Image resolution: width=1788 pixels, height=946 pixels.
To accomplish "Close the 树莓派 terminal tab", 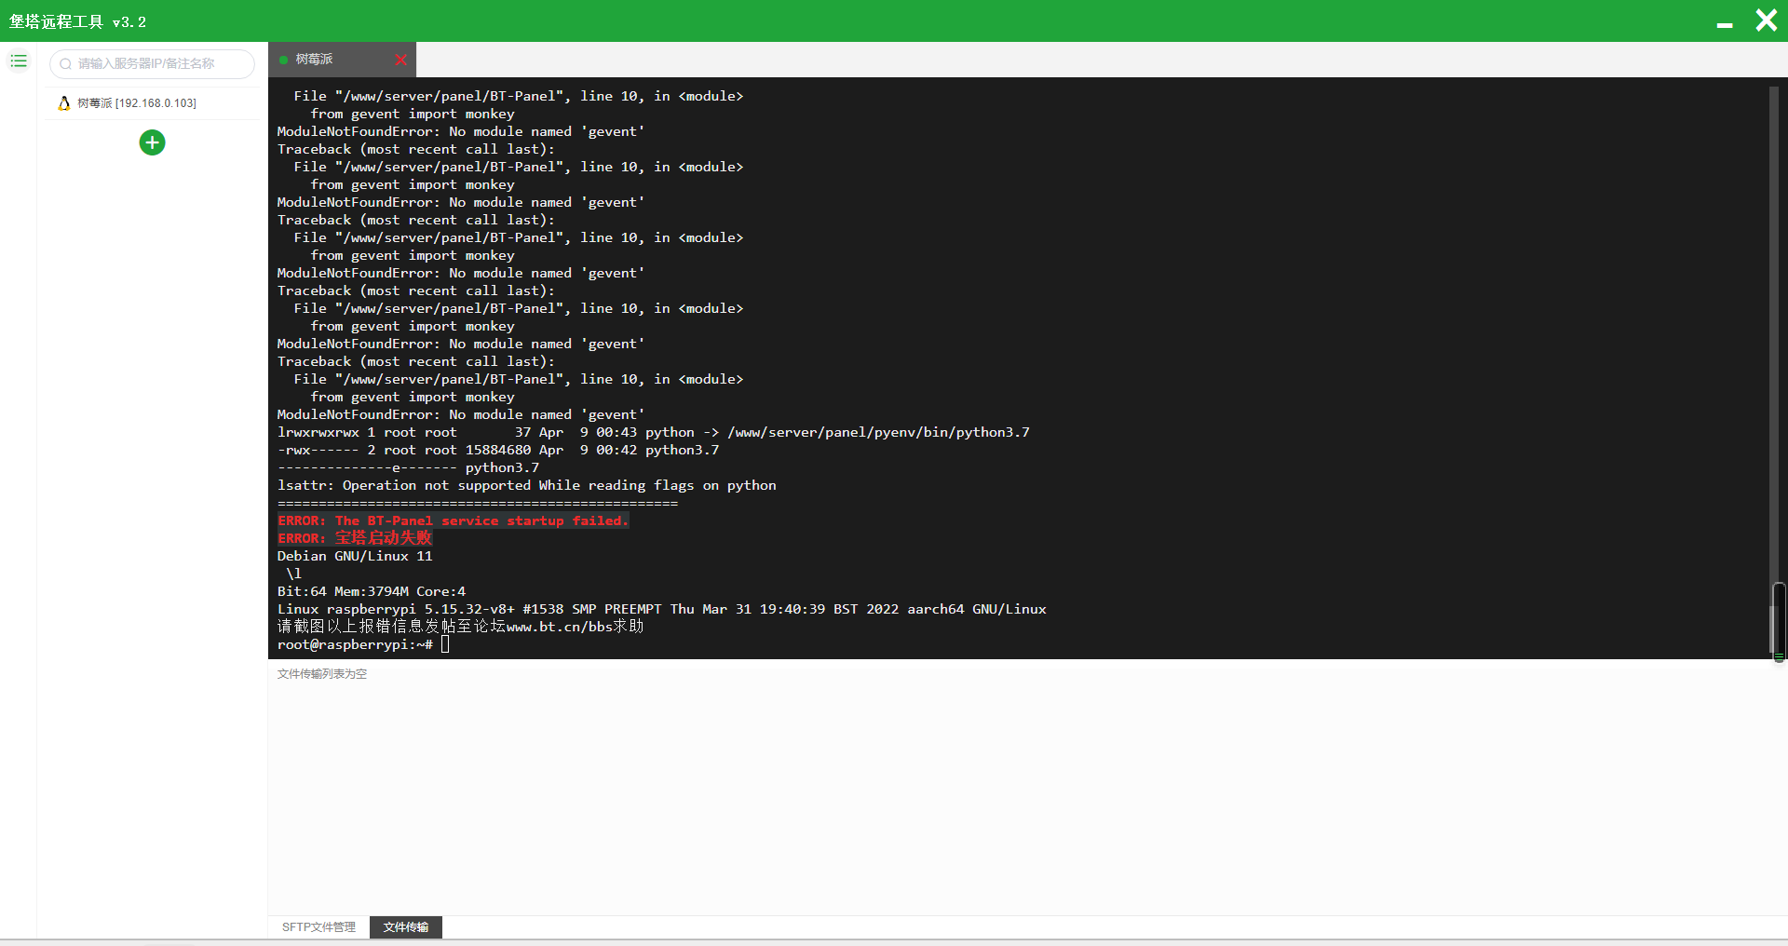I will click(400, 60).
